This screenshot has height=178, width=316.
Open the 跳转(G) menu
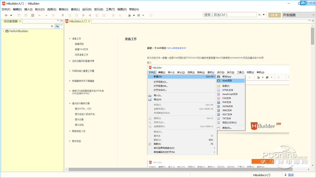point(64,9)
